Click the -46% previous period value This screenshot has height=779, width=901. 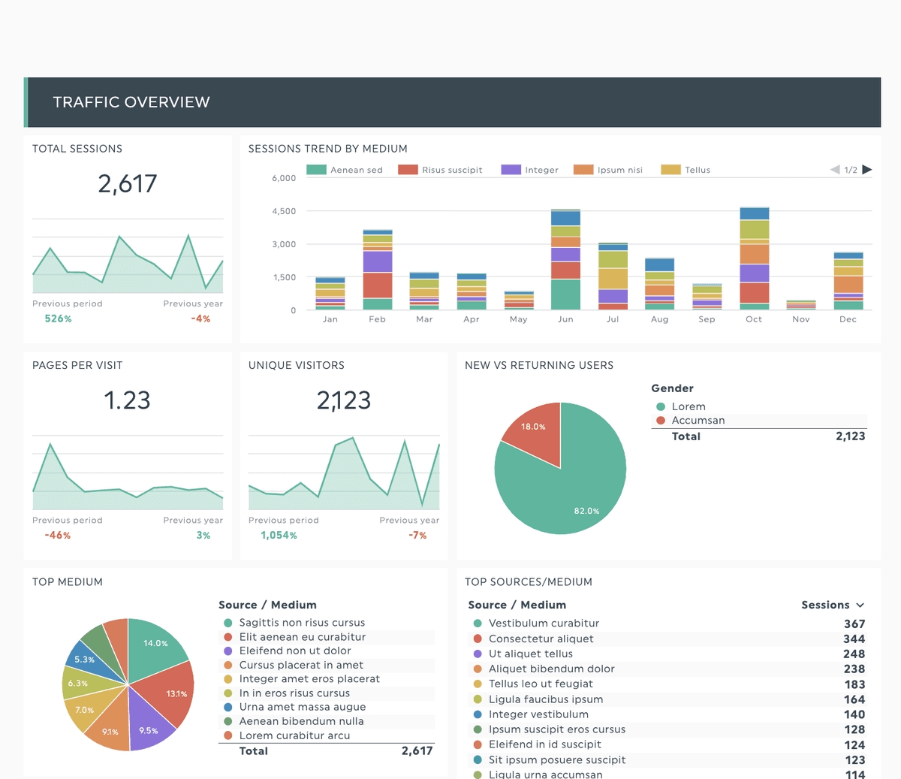coord(58,536)
